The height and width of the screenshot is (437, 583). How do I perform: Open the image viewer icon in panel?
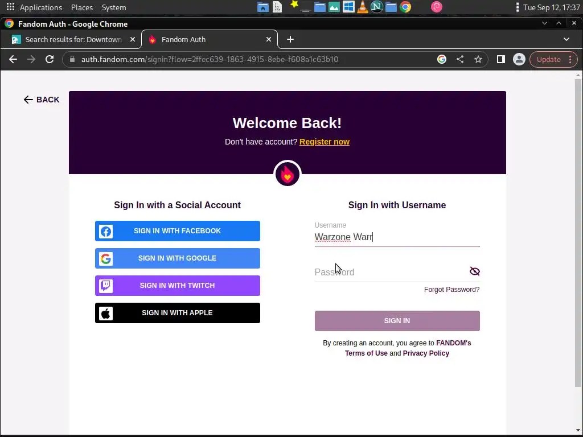pos(334,7)
